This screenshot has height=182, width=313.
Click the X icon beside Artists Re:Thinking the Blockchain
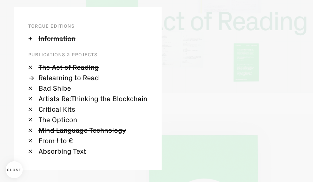[x=30, y=99]
